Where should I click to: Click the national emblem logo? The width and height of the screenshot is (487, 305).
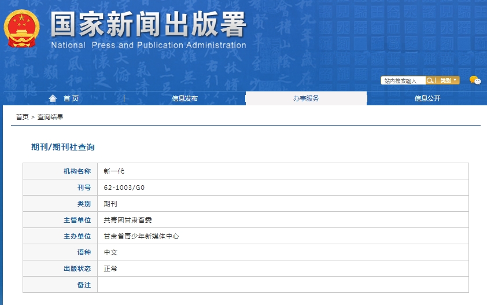(x=23, y=28)
